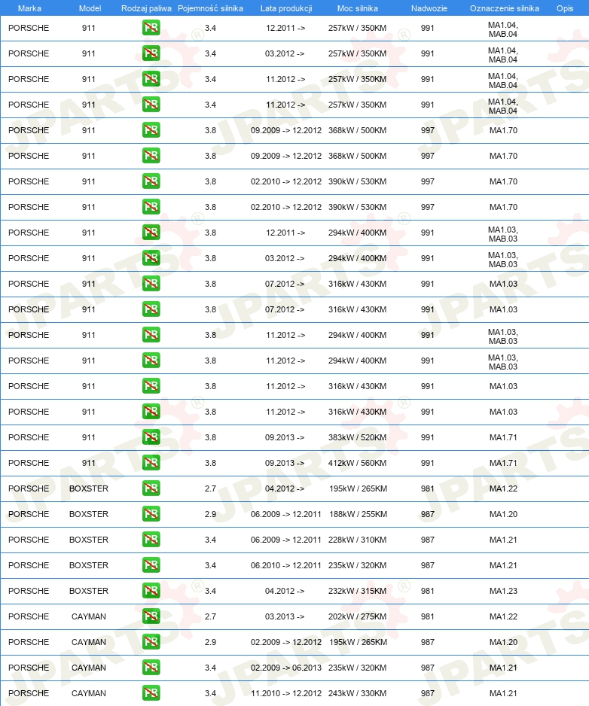The image size is (589, 706).
Task: Click BOXSTER model in the 2.9 row
Action: coord(89,514)
